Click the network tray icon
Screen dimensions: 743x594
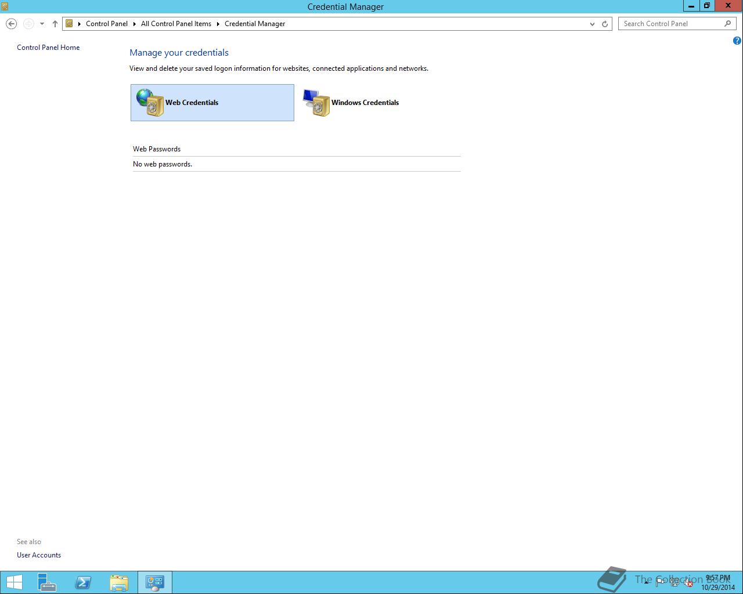[675, 582]
